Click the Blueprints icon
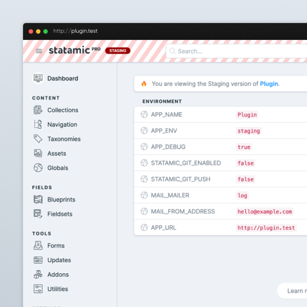 tap(38, 200)
